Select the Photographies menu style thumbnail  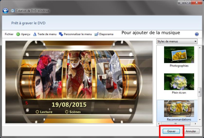pos(179,55)
